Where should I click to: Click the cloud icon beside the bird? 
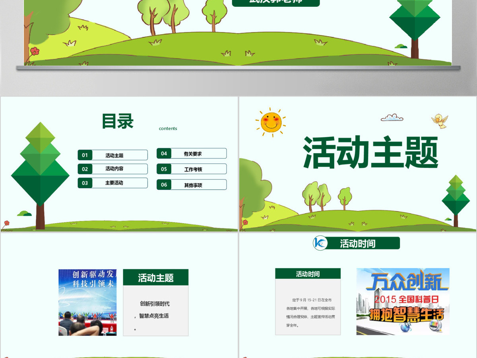392,117
